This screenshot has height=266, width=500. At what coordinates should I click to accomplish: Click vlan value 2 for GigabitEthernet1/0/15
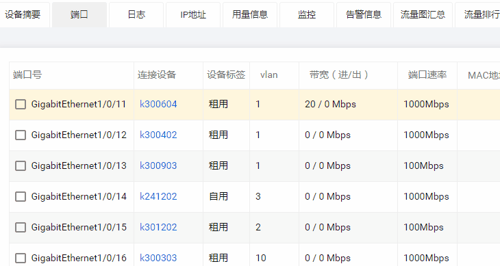click(x=258, y=227)
